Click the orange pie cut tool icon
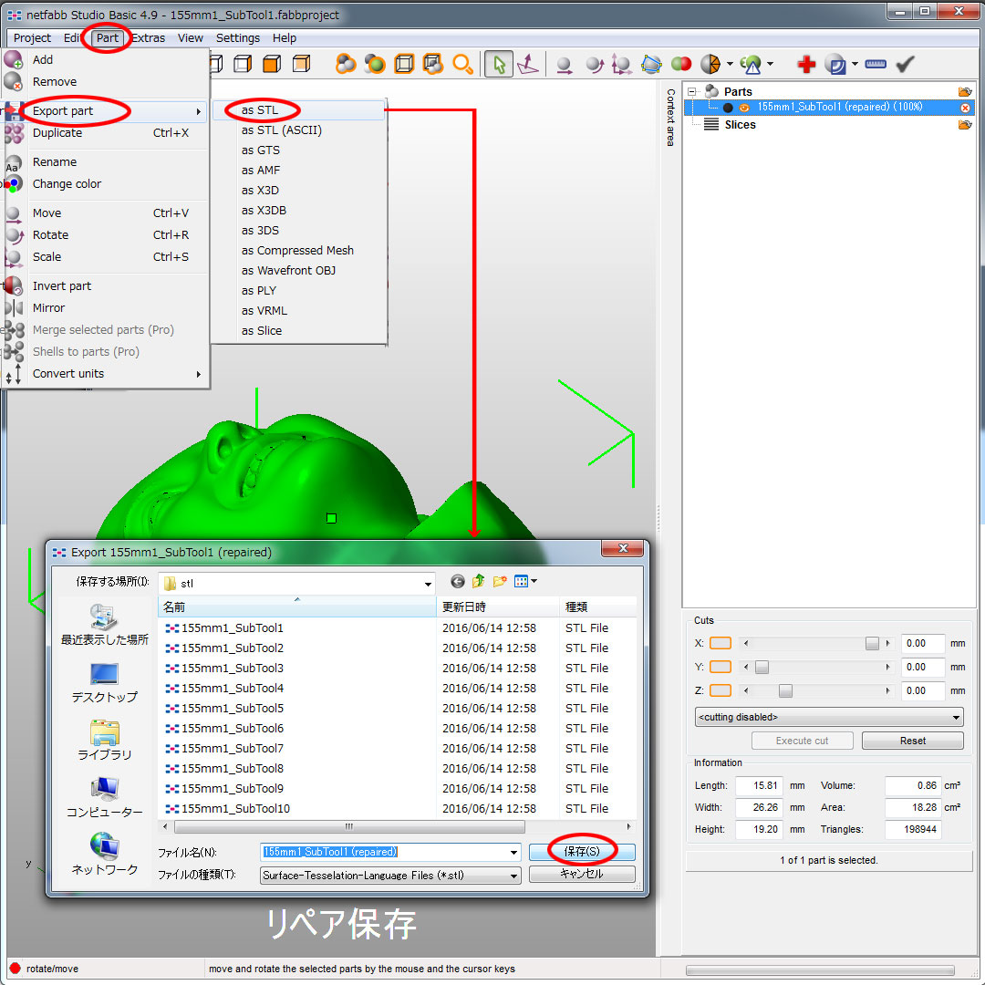 click(x=710, y=64)
